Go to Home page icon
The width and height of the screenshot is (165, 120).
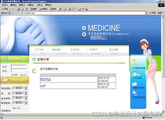[x=27, y=9]
